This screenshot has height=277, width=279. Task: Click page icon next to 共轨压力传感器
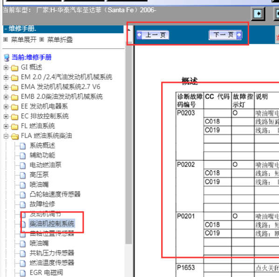point(23,253)
